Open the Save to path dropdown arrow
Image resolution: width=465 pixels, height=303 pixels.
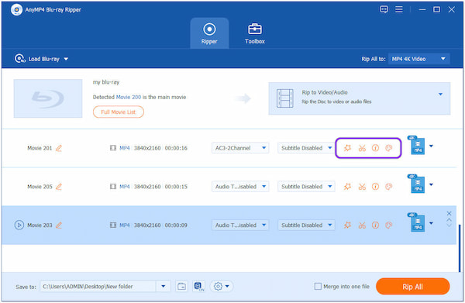pos(163,287)
